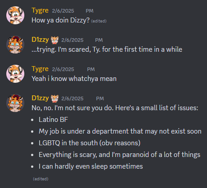Click the (edited) tag below the bullet list

pyautogui.click(x=40, y=179)
